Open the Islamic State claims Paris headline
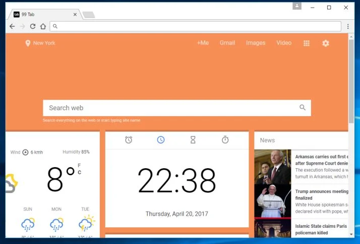 [x=321, y=229]
